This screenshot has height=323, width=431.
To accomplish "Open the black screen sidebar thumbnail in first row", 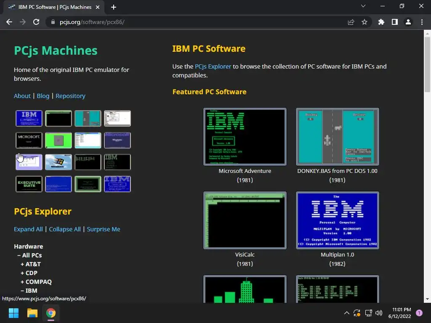I will tap(58, 118).
